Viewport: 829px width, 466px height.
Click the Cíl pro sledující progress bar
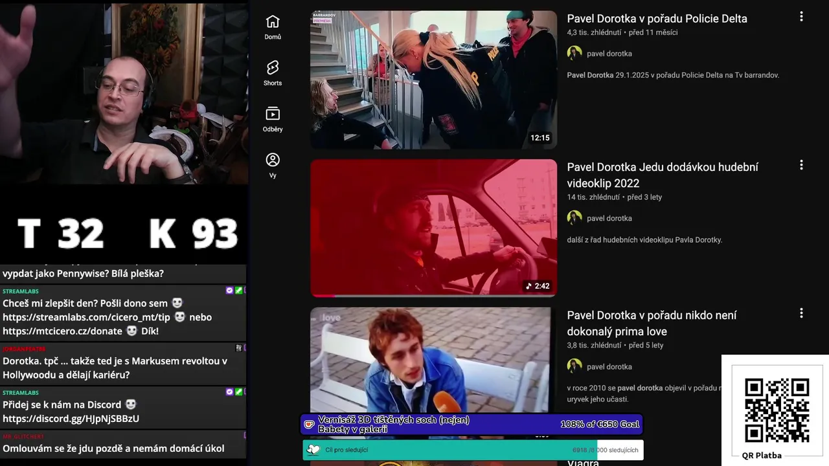473,450
